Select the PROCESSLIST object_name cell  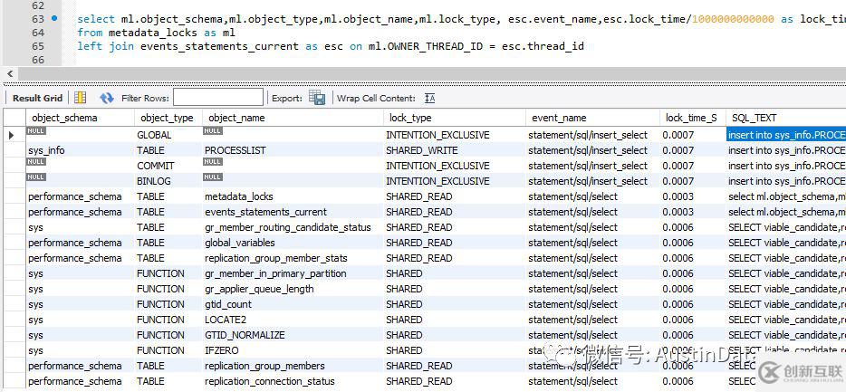click(293, 150)
